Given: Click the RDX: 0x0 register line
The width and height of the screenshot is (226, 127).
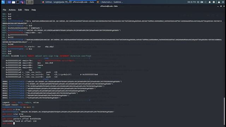Looking at the screenshot, I should [7, 19].
